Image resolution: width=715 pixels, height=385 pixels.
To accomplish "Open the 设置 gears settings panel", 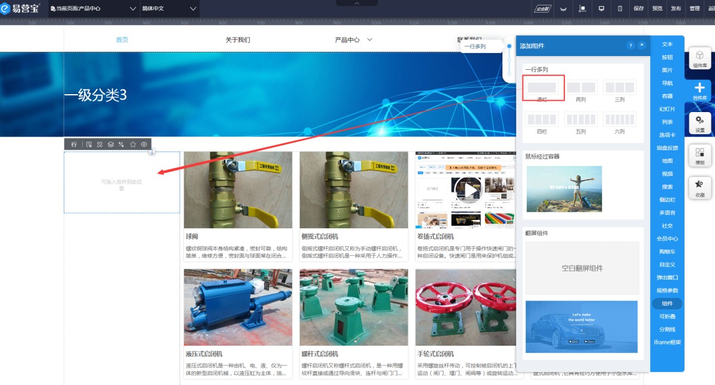I will tap(700, 123).
